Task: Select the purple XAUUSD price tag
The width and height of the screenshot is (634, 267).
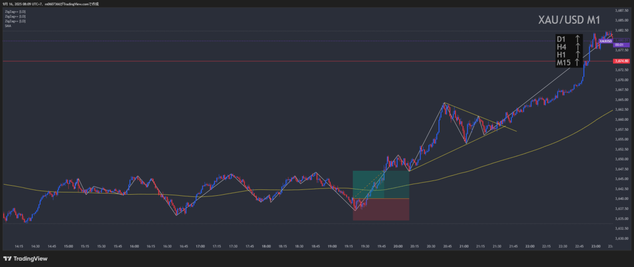Action: click(x=605, y=41)
